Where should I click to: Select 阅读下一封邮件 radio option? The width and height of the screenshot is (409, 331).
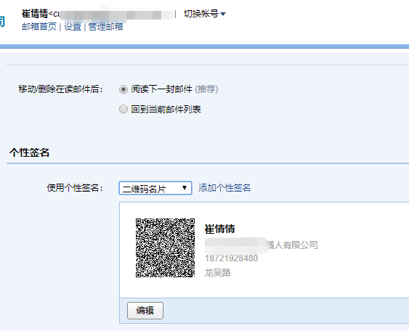[123, 89]
